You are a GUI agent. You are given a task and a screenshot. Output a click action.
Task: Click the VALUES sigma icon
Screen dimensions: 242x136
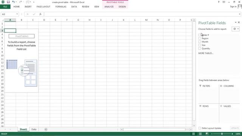(x=221, y=106)
